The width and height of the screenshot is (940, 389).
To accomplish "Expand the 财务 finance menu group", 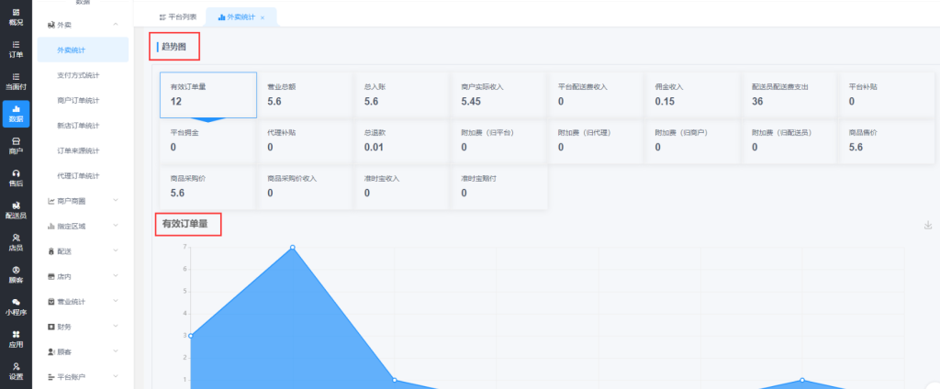I will pyautogui.click(x=115, y=326).
